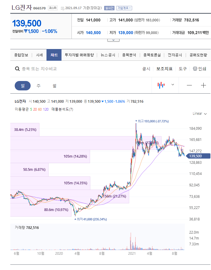
Task: Open the 종합정보 tab
Action: (21, 55)
